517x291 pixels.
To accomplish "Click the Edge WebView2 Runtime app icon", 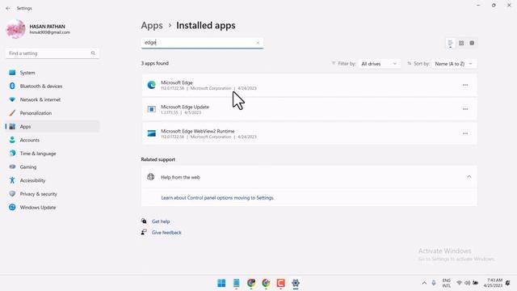I will pos(151,133).
